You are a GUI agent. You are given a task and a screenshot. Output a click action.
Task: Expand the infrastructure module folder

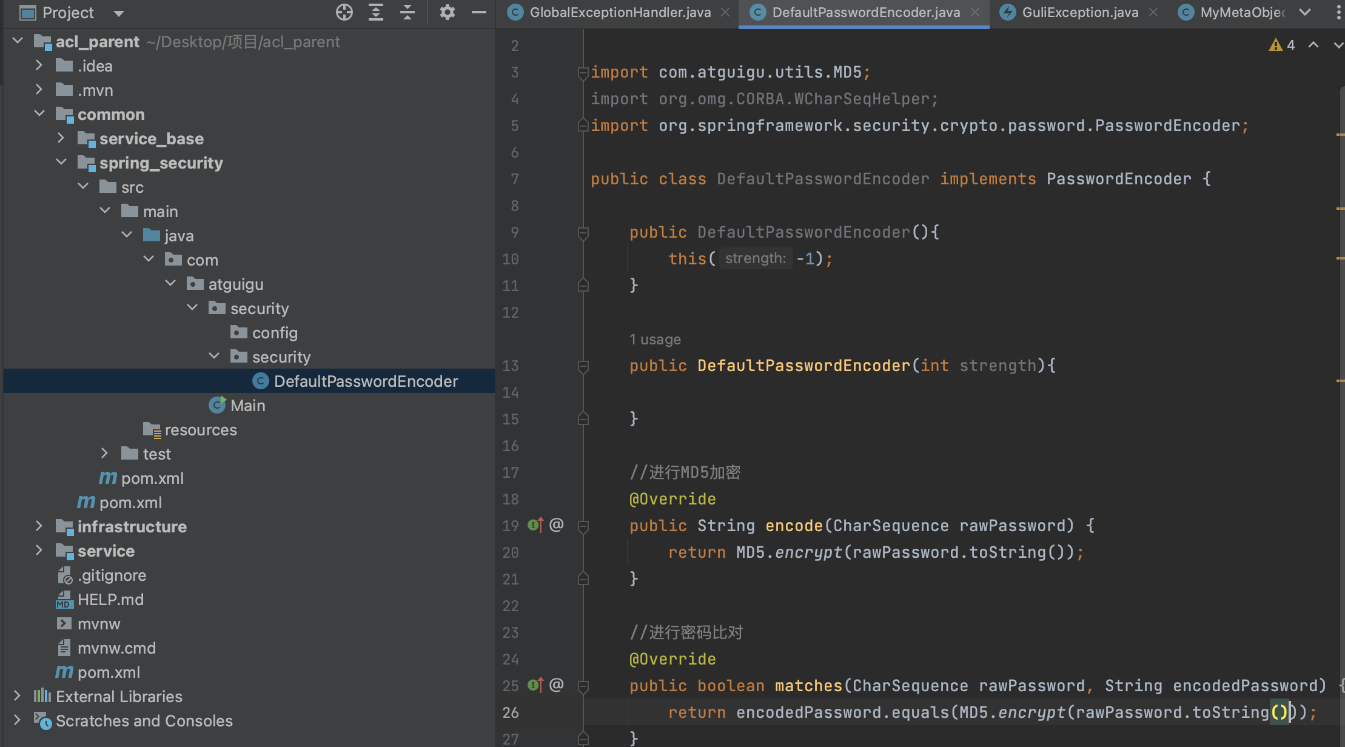pyautogui.click(x=39, y=526)
